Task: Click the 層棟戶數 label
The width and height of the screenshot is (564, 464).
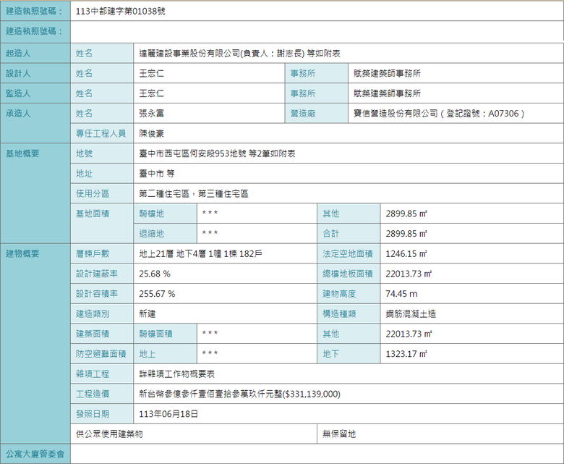Action: [93, 254]
